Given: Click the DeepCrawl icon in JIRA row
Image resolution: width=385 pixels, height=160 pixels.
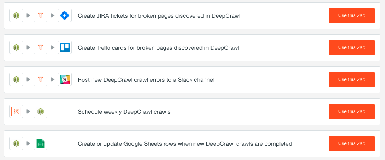Looking at the screenshot, I should coord(16,16).
